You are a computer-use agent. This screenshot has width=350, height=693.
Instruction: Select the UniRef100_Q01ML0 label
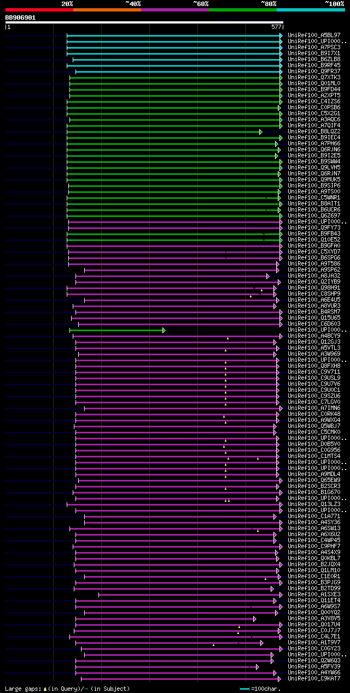pos(314,84)
